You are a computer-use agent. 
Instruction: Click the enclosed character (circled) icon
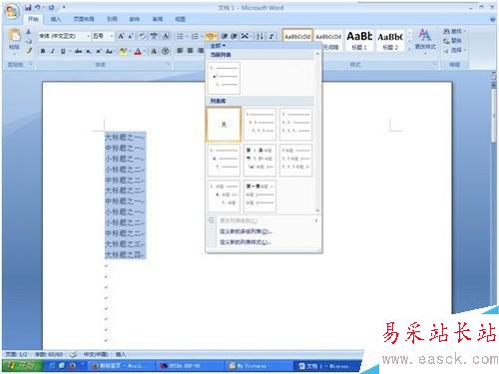coord(166,51)
